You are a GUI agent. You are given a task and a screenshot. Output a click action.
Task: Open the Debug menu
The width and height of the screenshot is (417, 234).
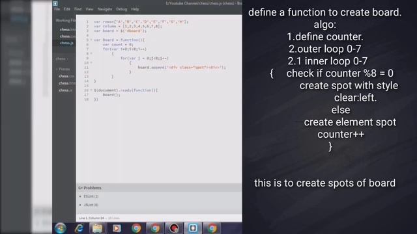coord(122,9)
